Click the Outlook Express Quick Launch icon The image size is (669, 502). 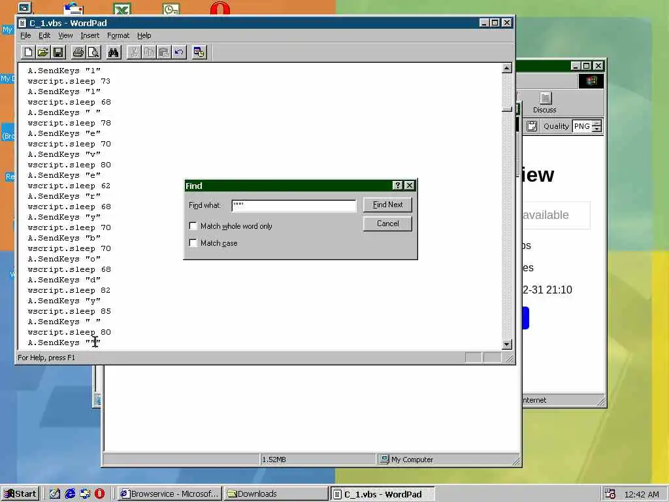tap(85, 494)
